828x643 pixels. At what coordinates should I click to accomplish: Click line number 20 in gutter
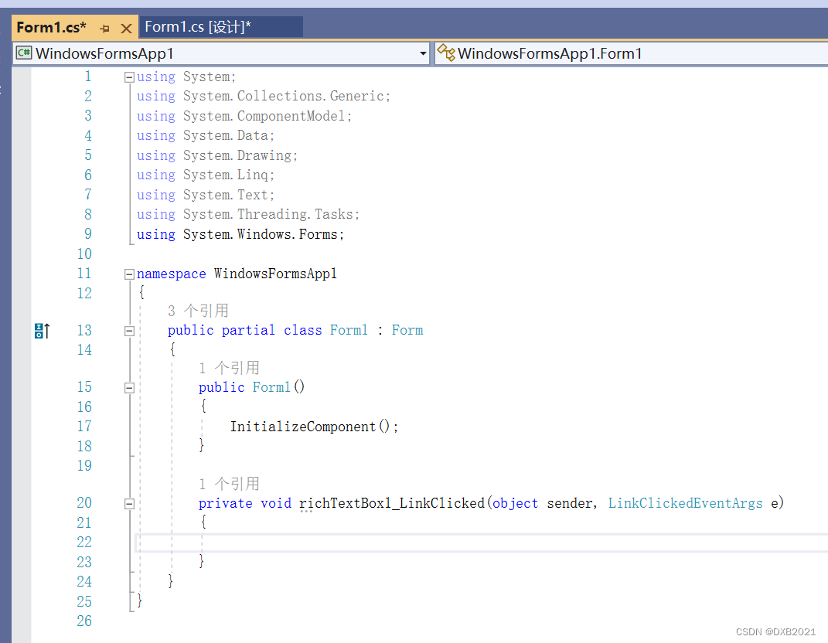click(84, 503)
